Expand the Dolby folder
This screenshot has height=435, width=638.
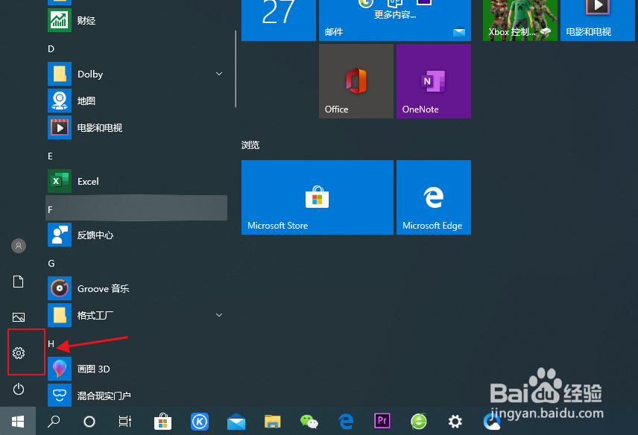pyautogui.click(x=136, y=74)
